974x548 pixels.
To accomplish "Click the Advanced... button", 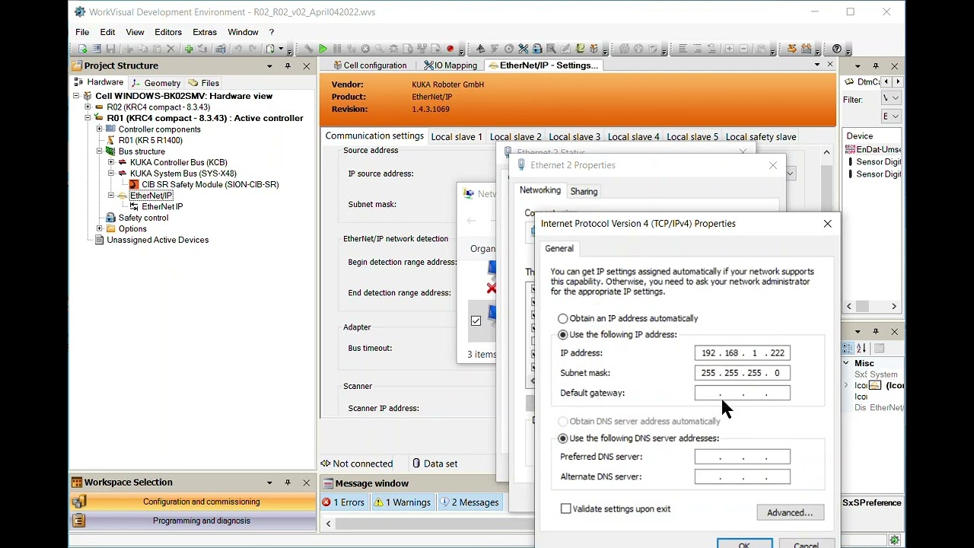I will pos(790,512).
